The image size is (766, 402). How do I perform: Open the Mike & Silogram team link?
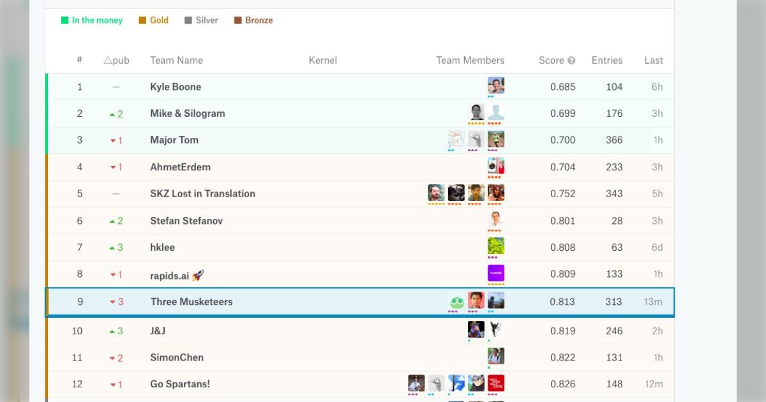188,114
